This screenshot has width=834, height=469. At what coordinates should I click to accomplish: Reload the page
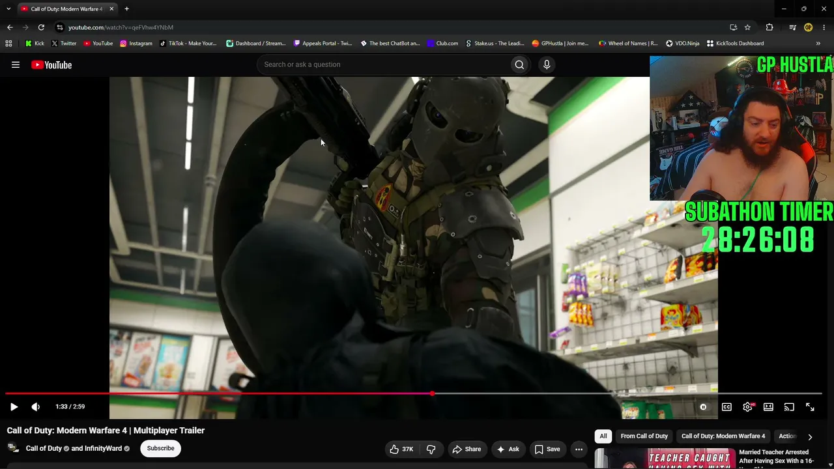(41, 27)
